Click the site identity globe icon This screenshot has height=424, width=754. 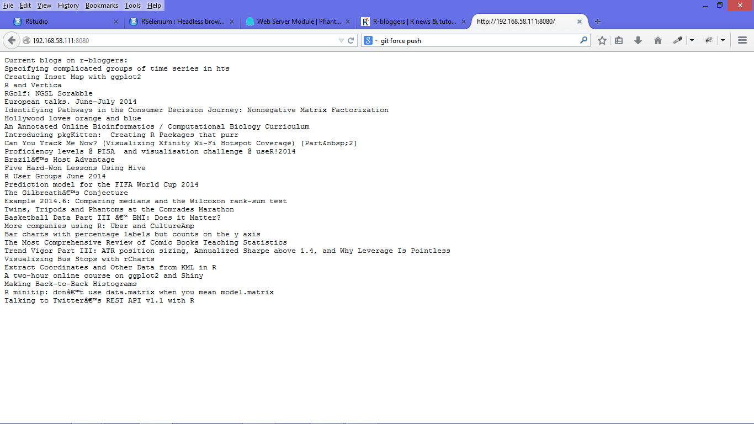pos(26,40)
